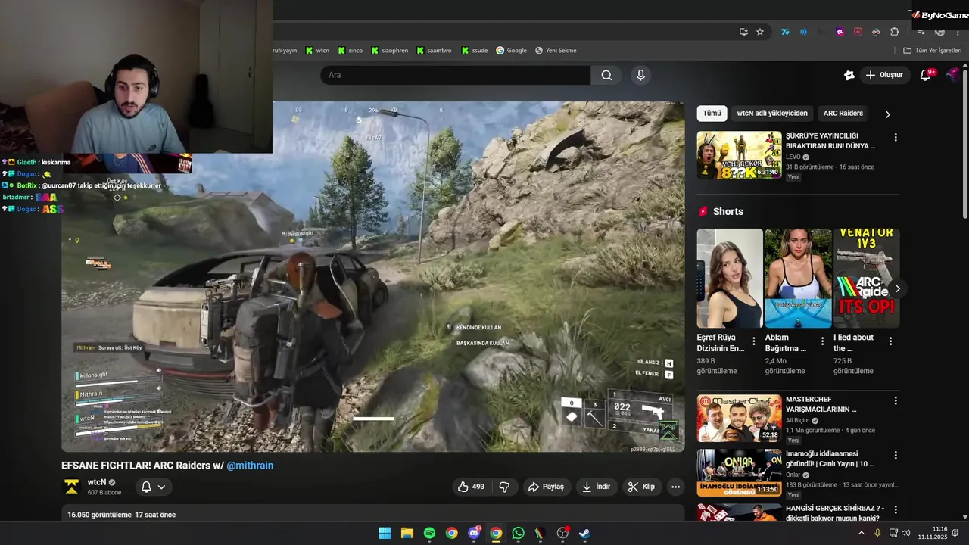Click the Oluştur create button
Screen dimensions: 969x545
[x=885, y=75]
